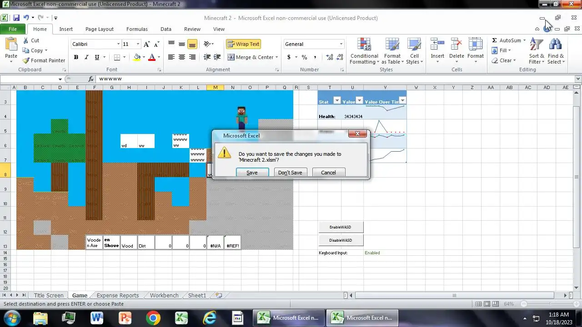Image resolution: width=582 pixels, height=327 pixels.
Task: Click Don't Save in the dialog
Action: 290,173
